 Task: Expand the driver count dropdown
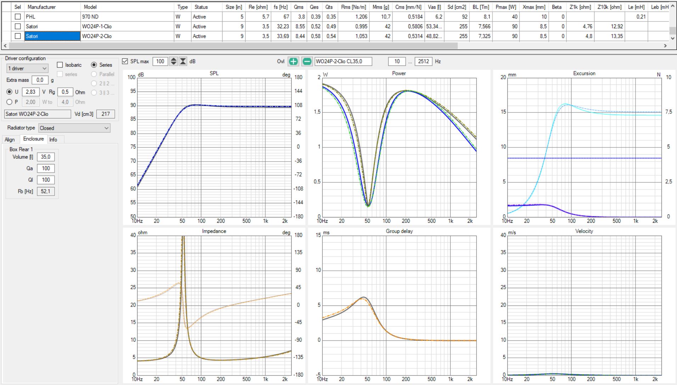[x=27, y=69]
